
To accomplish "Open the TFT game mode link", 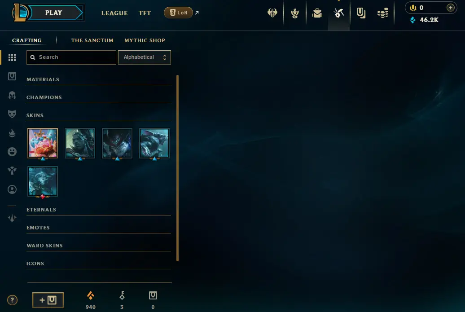I will coord(145,13).
